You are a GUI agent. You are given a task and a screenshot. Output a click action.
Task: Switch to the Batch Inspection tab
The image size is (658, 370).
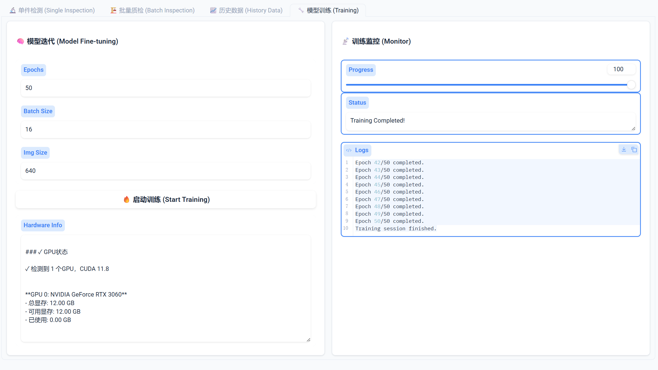pos(152,10)
